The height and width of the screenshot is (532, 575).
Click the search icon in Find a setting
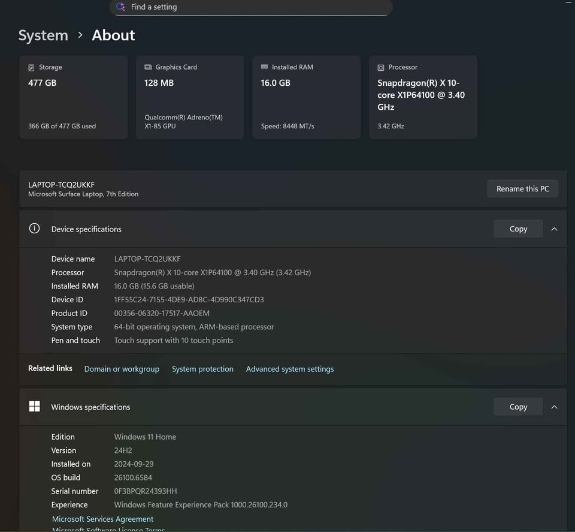click(120, 7)
